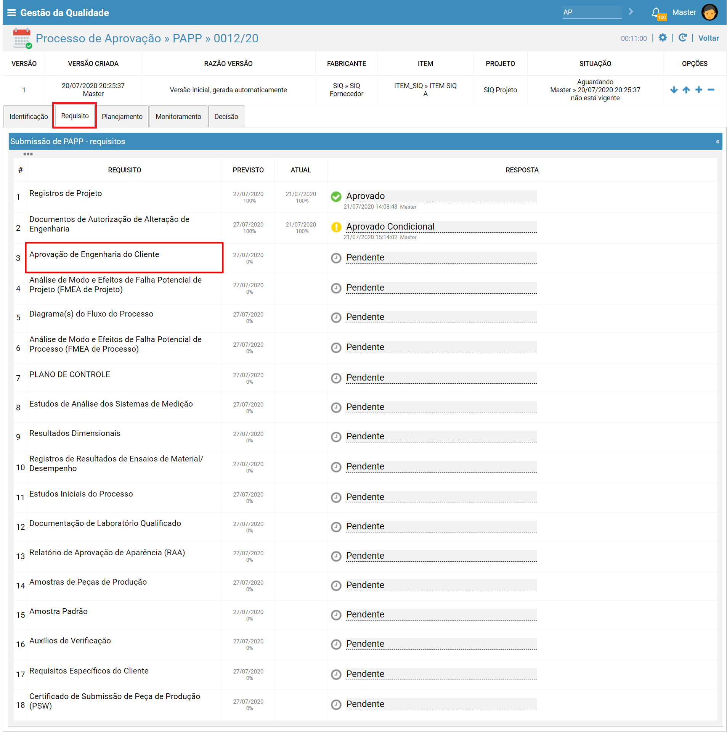727x733 pixels.
Task: Click the calendar process icon
Action: (22, 38)
